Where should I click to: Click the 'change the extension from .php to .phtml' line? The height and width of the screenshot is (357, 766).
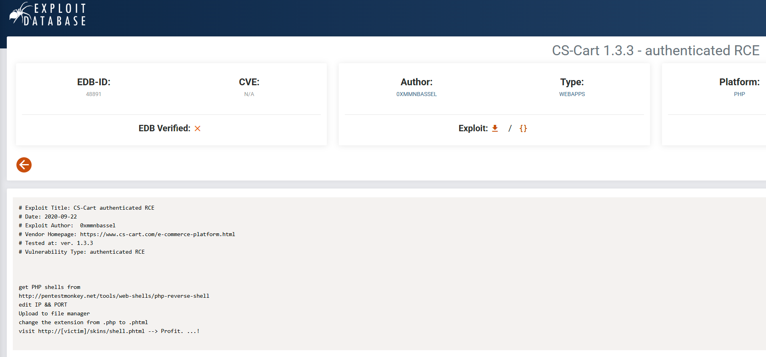click(x=83, y=322)
